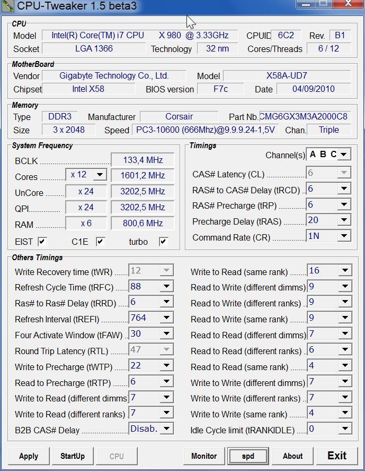Click the Exit button

(x=337, y=456)
